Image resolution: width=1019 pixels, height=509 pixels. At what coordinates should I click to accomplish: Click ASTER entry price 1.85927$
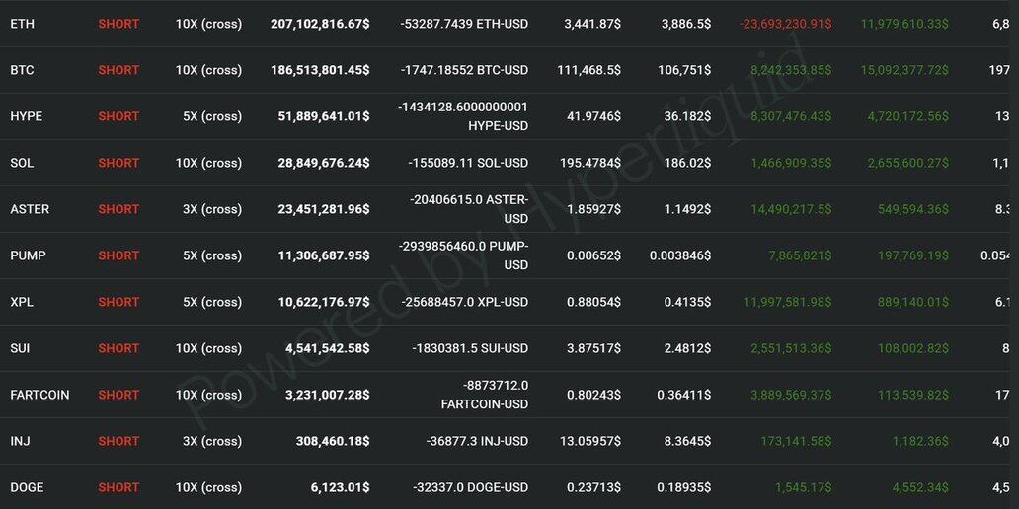point(592,209)
